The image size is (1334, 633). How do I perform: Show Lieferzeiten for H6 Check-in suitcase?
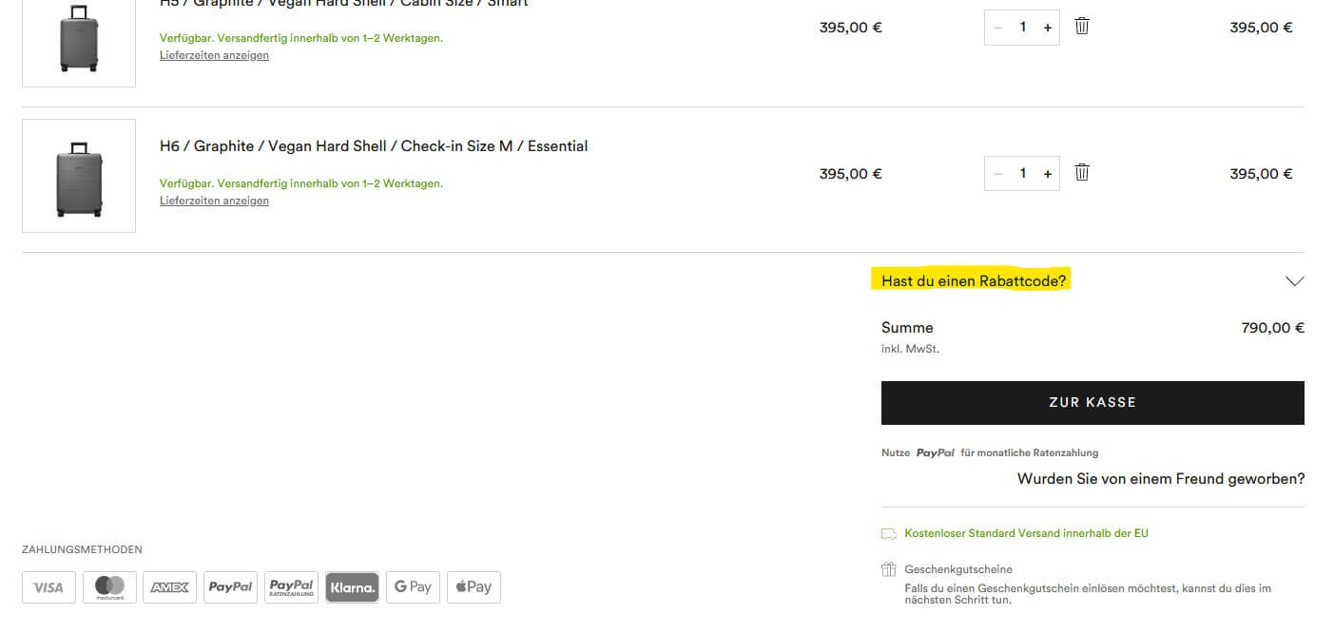214,201
